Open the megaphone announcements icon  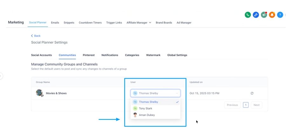(x=264, y=15)
